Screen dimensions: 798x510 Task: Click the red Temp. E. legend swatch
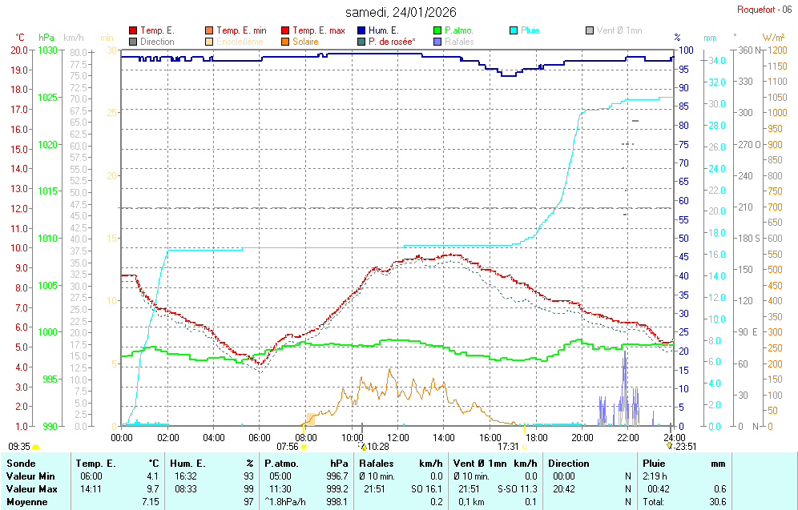133,30
